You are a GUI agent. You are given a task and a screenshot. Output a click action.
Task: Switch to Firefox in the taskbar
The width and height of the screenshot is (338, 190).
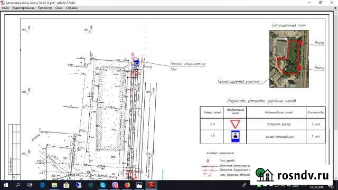point(127,185)
